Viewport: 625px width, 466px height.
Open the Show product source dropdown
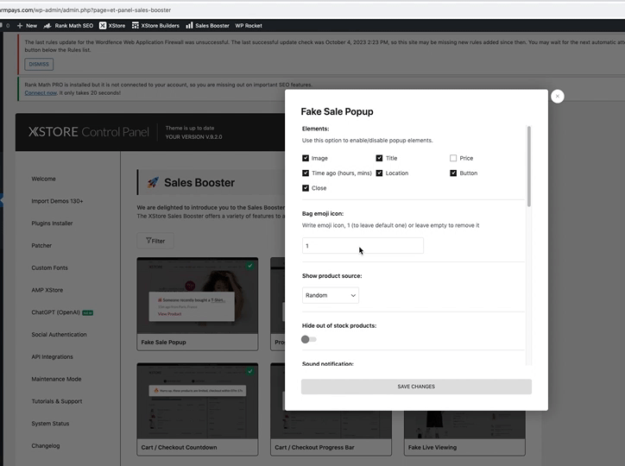(331, 295)
